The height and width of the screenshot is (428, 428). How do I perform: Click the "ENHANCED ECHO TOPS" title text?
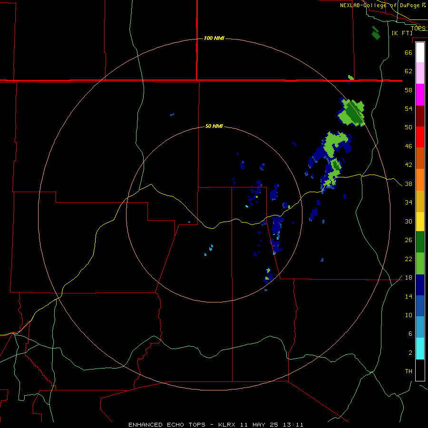point(167,425)
